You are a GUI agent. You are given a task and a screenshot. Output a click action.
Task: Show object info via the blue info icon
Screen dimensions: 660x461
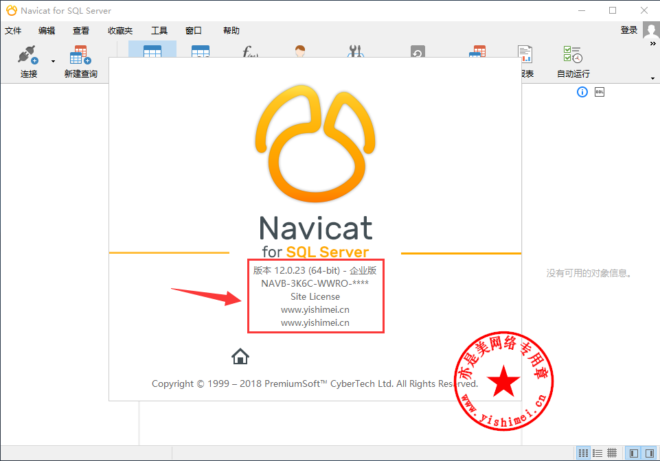[x=582, y=92]
